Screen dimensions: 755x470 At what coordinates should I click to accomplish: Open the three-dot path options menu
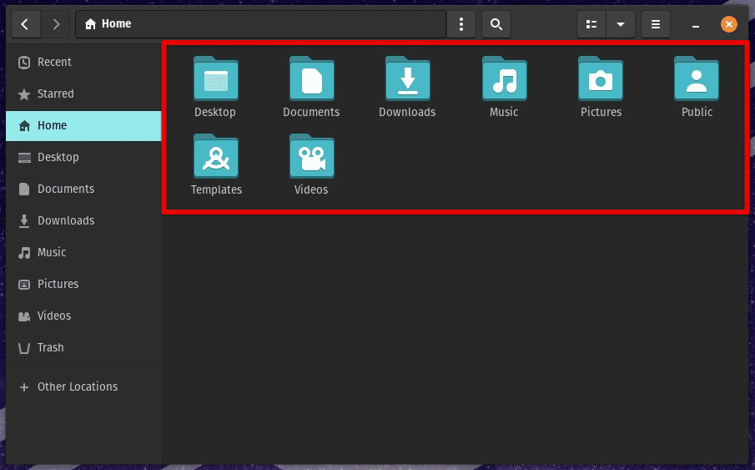(x=461, y=24)
